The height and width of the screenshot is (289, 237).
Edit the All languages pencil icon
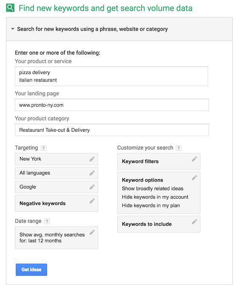coord(92,173)
